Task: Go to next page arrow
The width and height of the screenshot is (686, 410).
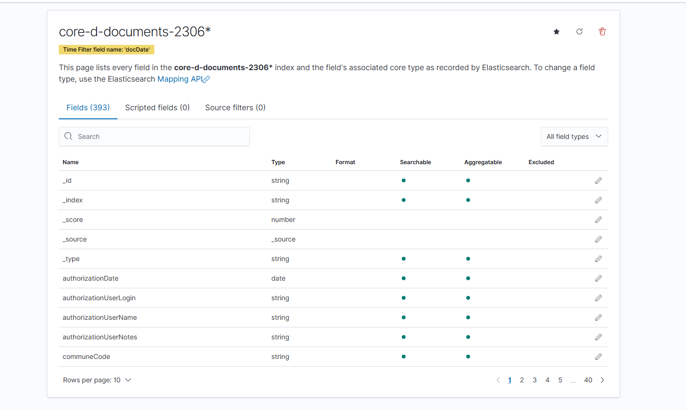Action: (602, 380)
